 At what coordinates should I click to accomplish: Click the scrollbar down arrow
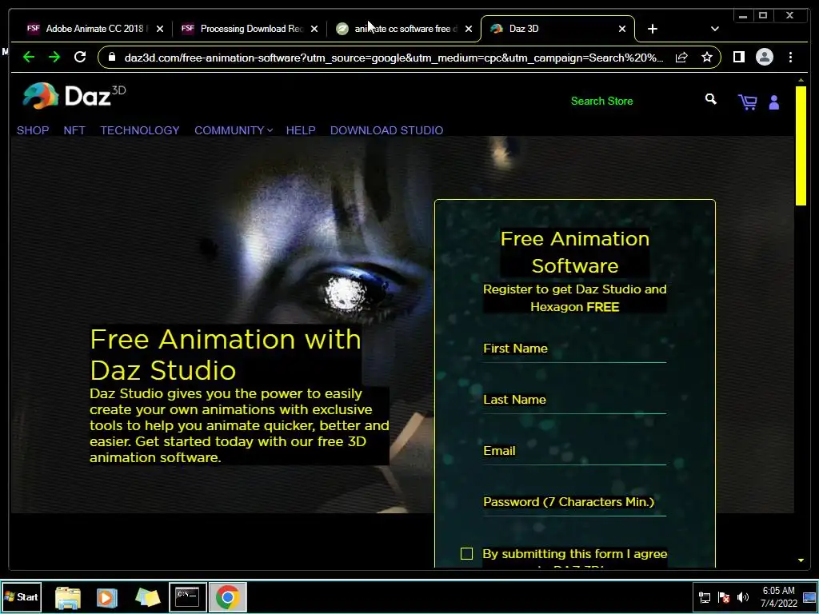(801, 560)
